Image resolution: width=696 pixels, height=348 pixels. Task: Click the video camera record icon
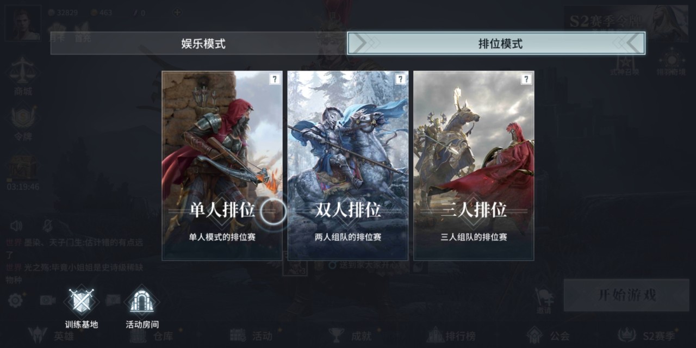click(48, 300)
